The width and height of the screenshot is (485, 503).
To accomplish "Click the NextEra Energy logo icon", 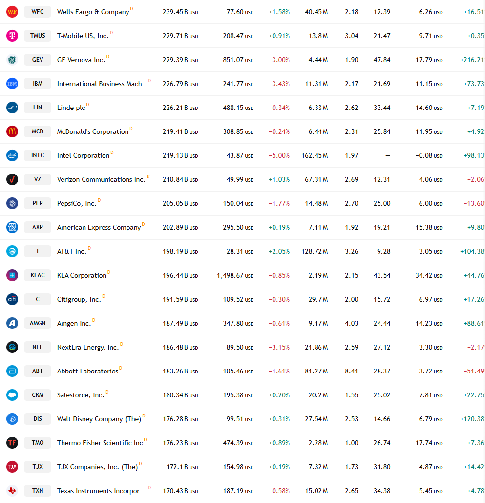I will [12, 347].
